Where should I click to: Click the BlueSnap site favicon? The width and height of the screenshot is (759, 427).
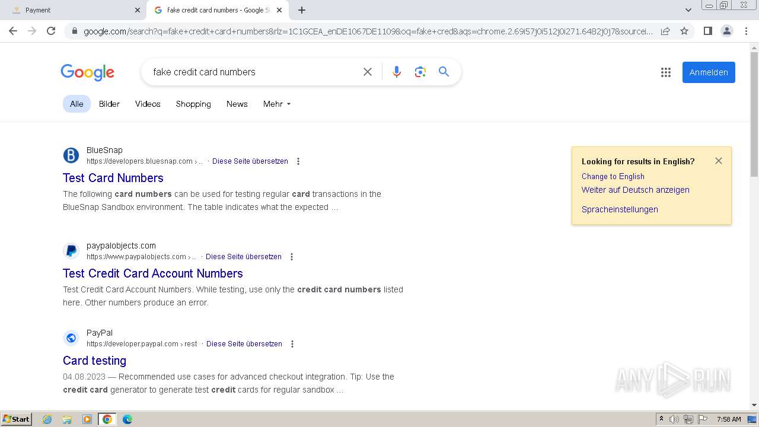[x=71, y=155]
